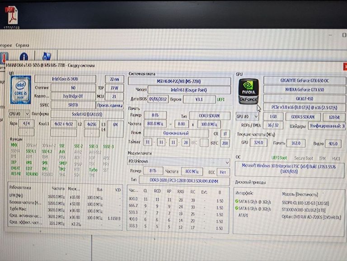
Task: Click the 'Произв. единица' button
Action: pos(110,106)
